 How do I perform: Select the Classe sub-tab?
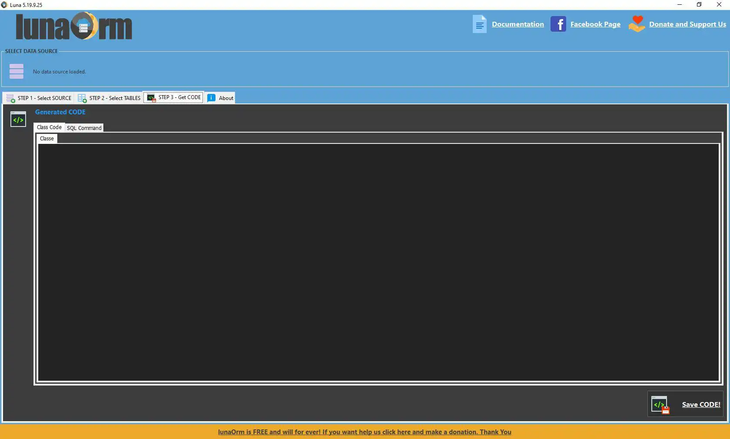47,139
